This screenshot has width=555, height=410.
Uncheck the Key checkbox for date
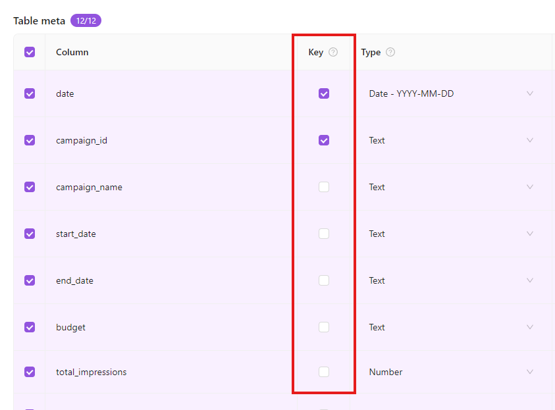pyautogui.click(x=323, y=93)
